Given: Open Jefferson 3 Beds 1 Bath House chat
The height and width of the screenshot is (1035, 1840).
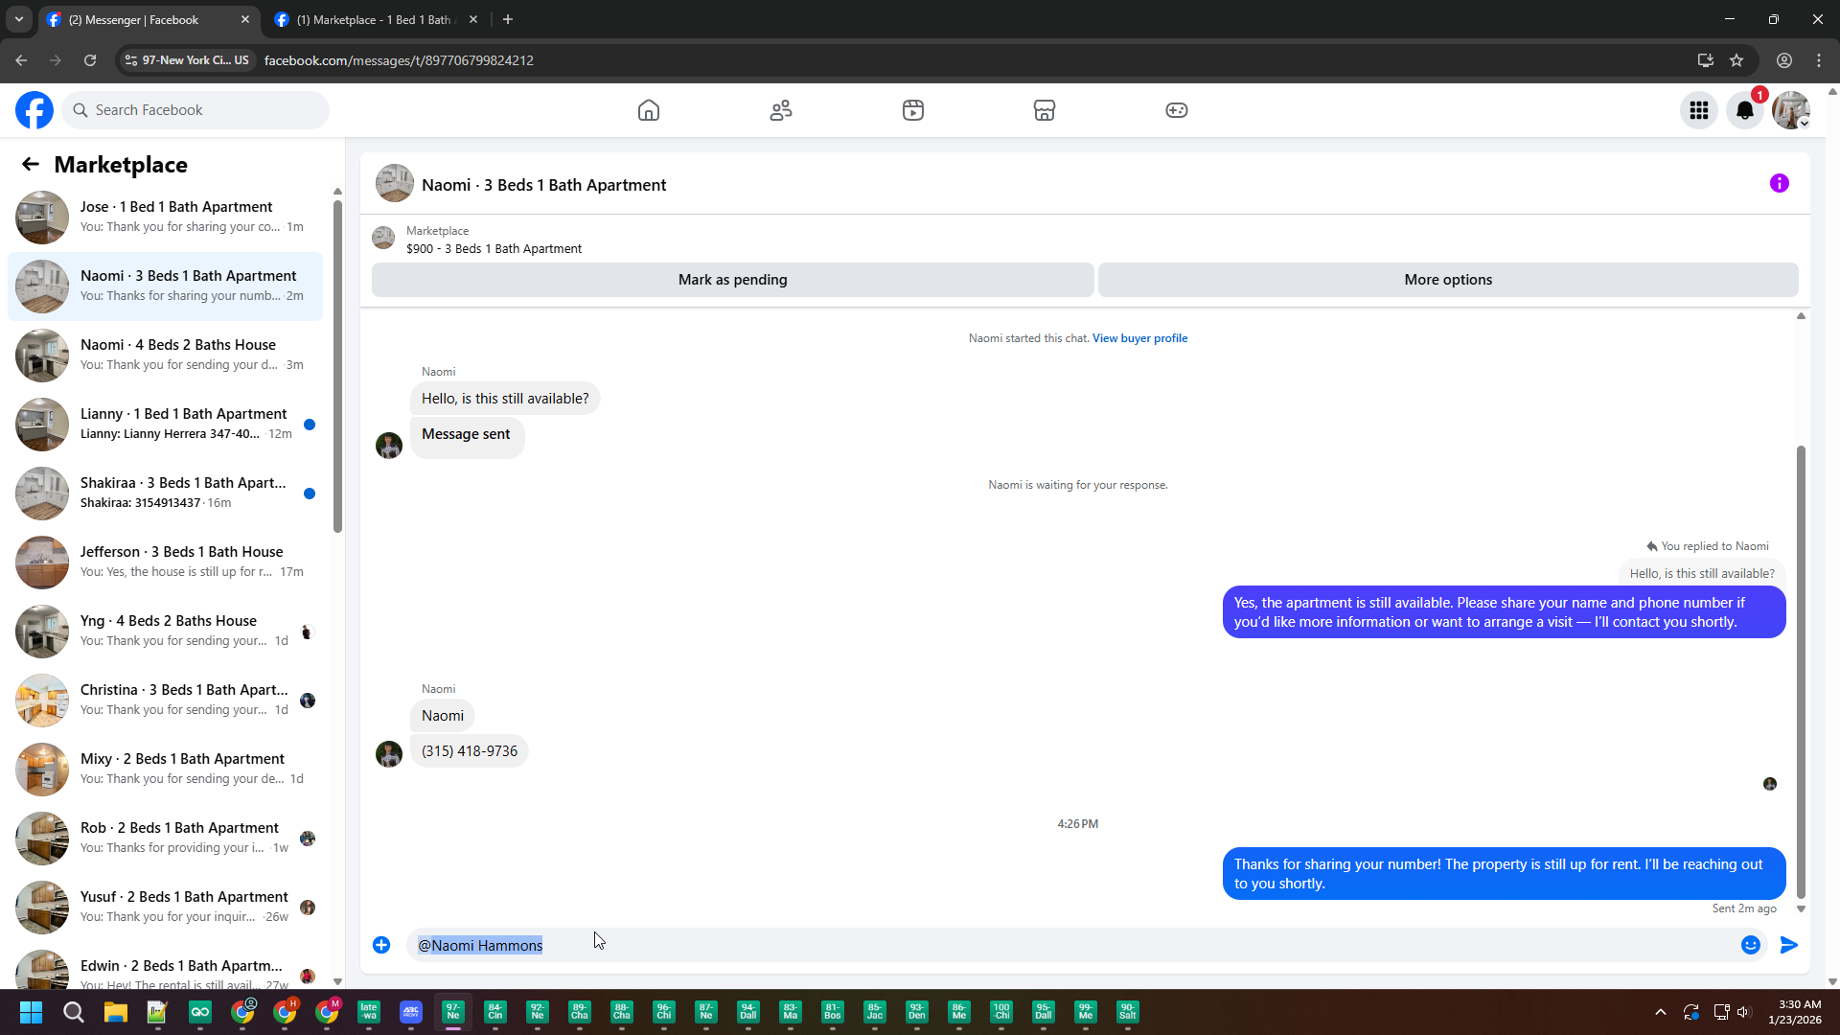Looking at the screenshot, I should tap(165, 563).
